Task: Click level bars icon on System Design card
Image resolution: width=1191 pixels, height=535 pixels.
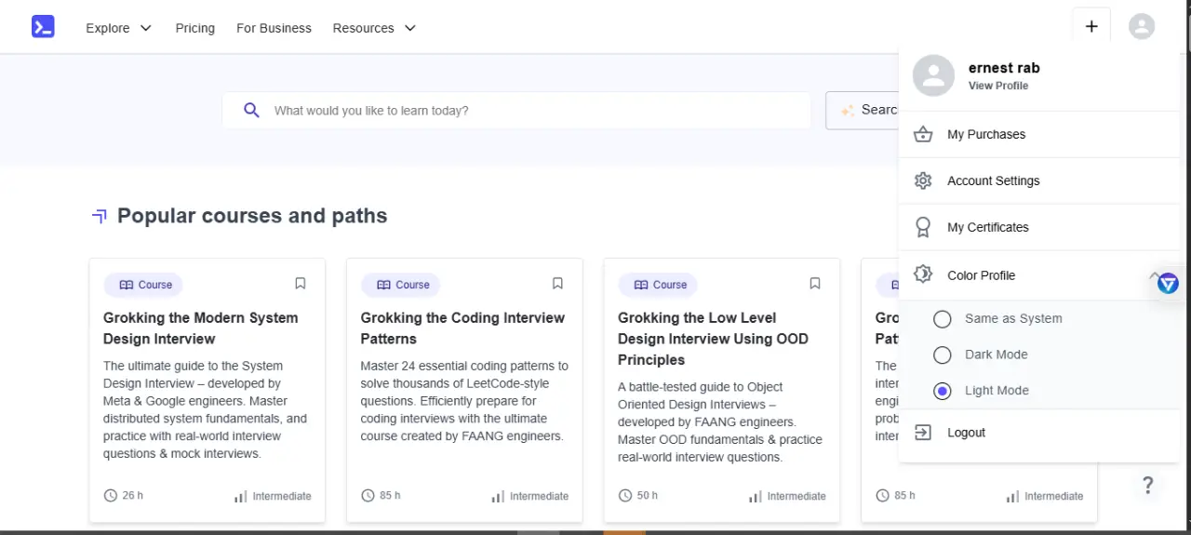Action: pos(241,497)
